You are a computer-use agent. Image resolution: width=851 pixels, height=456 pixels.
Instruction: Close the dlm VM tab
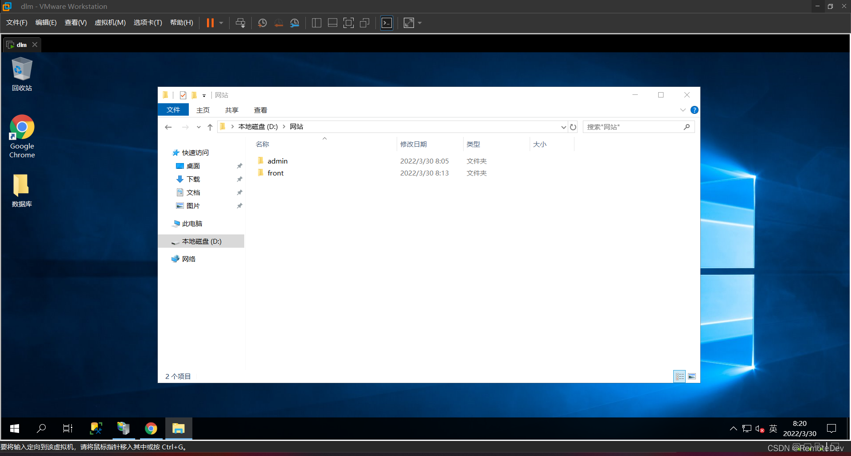coord(35,45)
